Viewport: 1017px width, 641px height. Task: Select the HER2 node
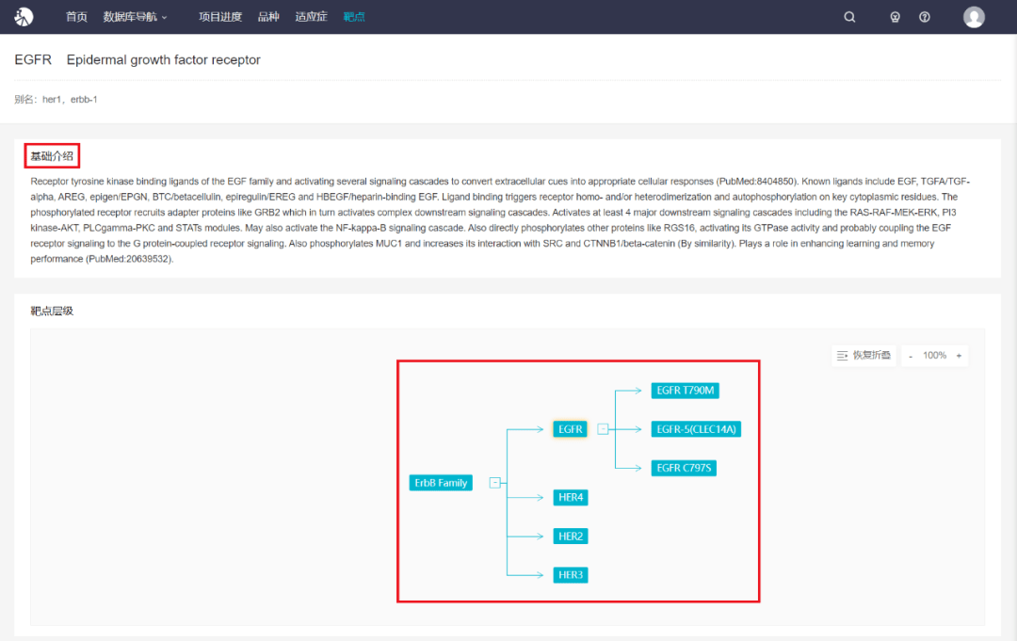pos(570,536)
